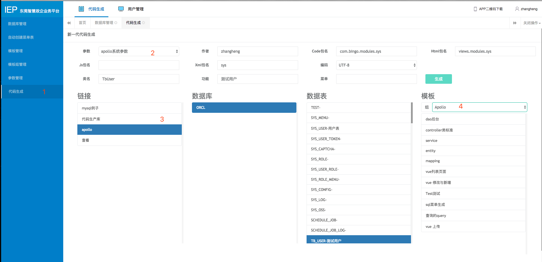This screenshot has height=262, width=542.
Task: Select TB_USER-测试用户 table row
Action: (x=359, y=240)
